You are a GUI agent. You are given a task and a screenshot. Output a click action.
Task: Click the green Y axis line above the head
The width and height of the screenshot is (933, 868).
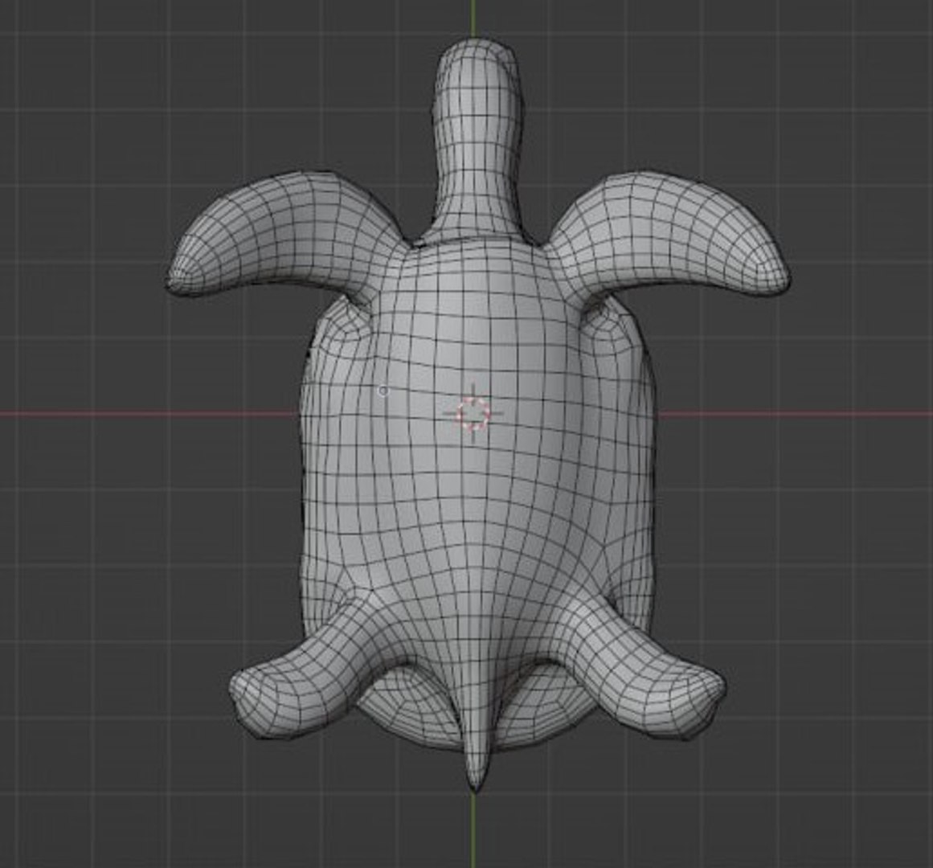(473, 18)
